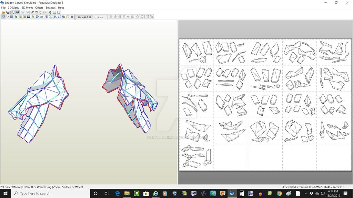Open the 3D Menu
This screenshot has width=353, height=198.
13,8
